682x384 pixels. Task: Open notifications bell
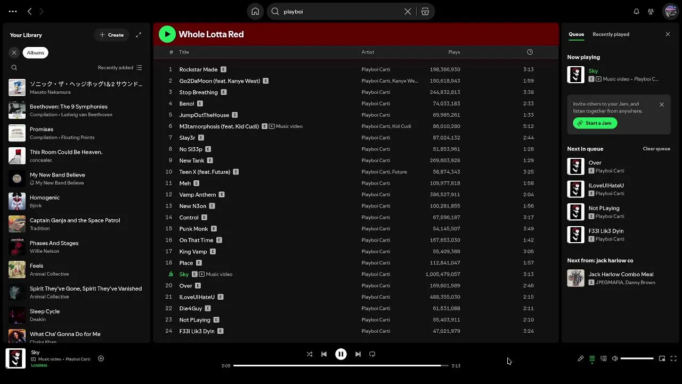pyautogui.click(x=636, y=11)
